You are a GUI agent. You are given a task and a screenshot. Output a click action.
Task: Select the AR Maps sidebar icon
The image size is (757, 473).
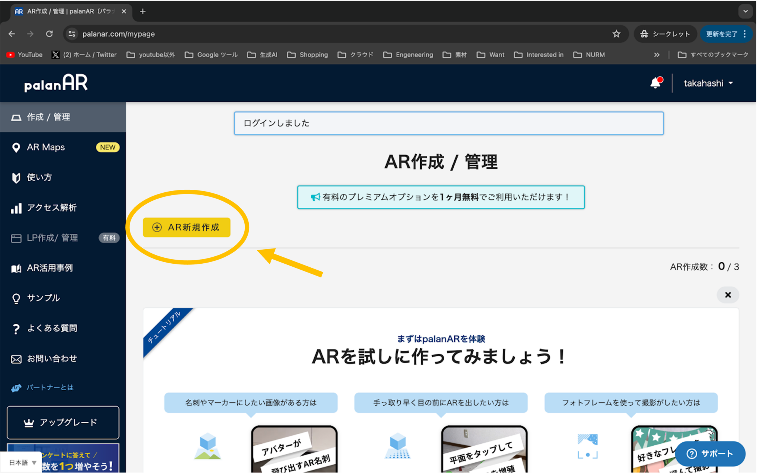click(x=16, y=147)
